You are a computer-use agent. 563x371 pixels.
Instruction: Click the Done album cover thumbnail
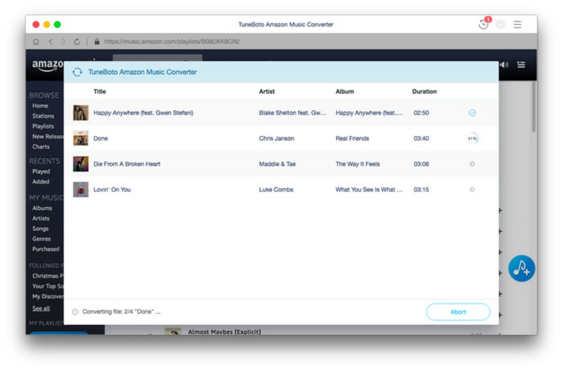[81, 138]
